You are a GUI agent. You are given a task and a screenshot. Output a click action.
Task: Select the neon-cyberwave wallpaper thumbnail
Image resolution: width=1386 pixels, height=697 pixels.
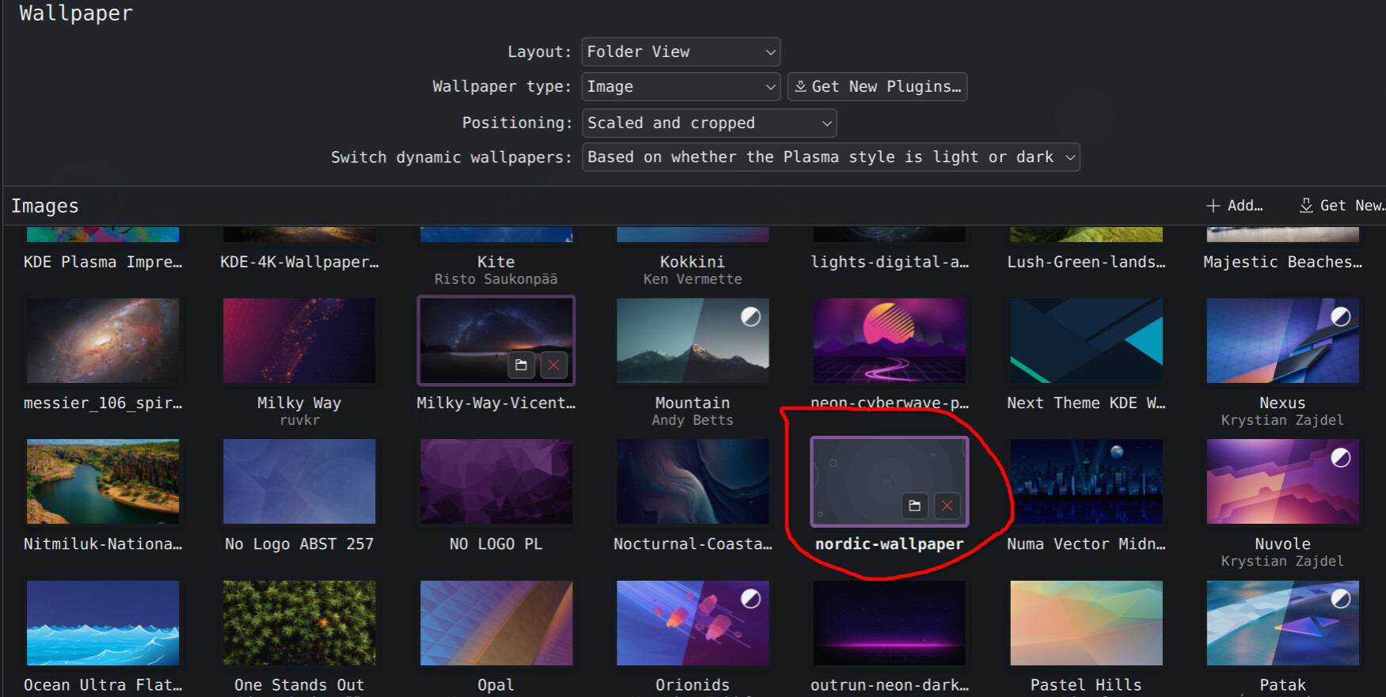coord(889,341)
